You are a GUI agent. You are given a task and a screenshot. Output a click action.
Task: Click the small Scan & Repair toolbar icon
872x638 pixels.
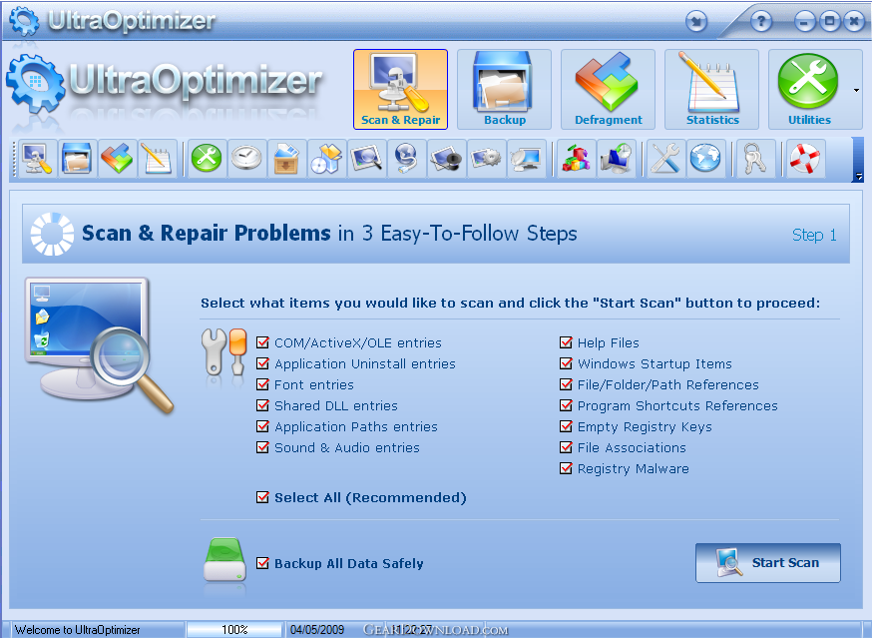37,159
